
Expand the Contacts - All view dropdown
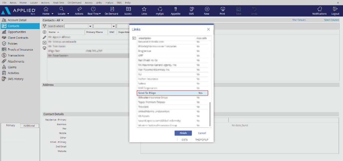62,20
